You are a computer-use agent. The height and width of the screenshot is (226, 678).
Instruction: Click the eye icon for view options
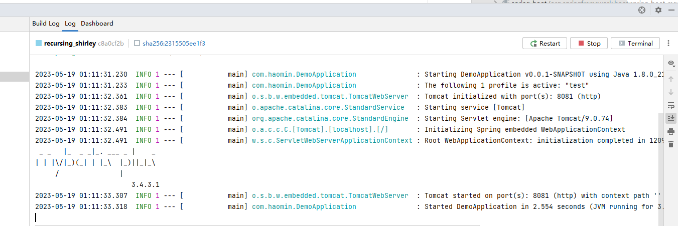tap(671, 63)
